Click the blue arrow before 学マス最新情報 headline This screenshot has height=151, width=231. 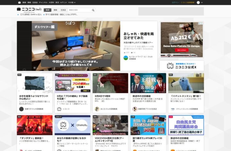pyautogui.click(x=44, y=14)
